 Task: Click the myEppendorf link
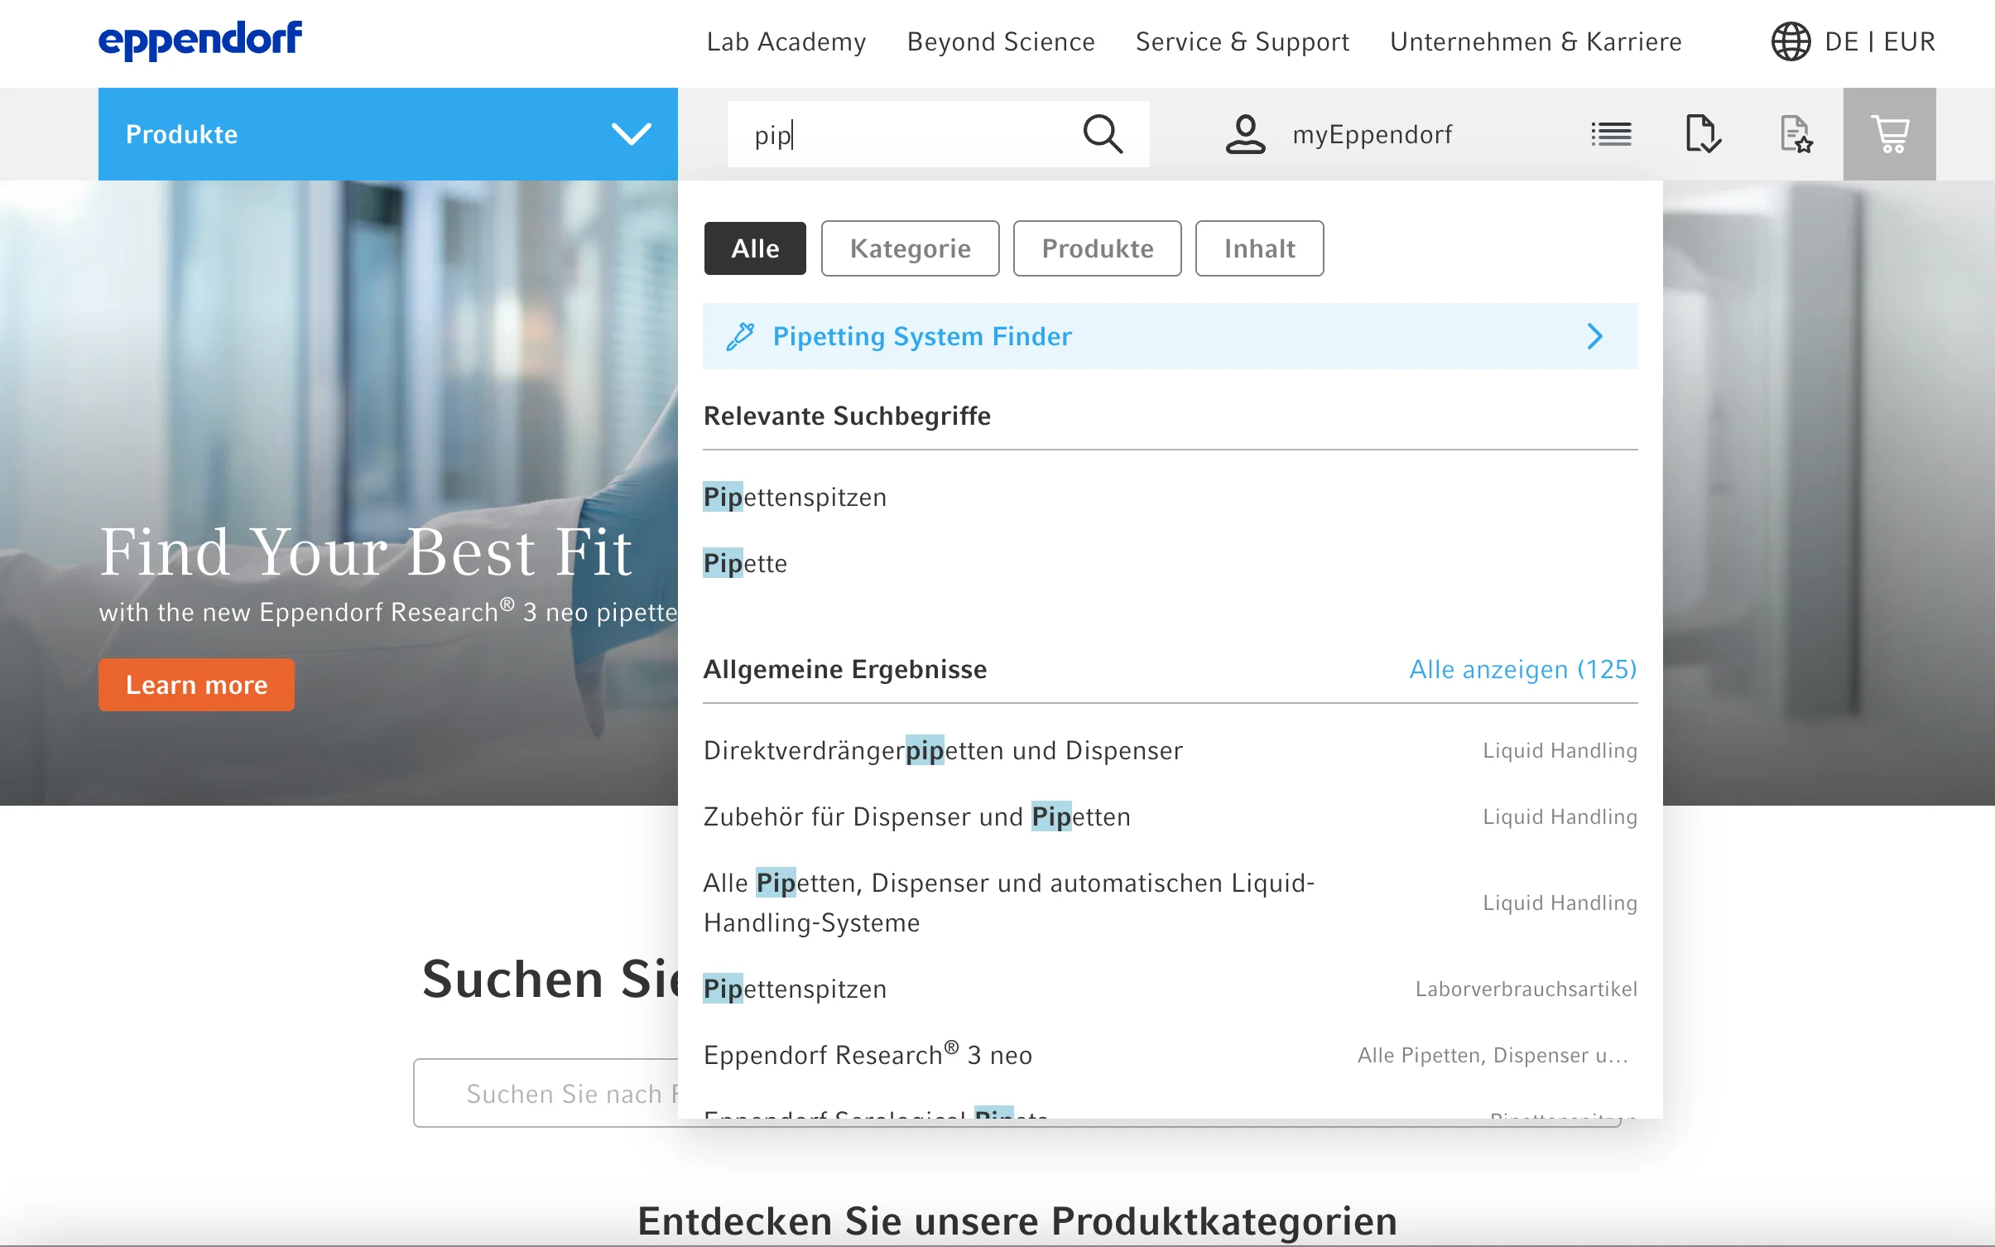pyautogui.click(x=1372, y=134)
